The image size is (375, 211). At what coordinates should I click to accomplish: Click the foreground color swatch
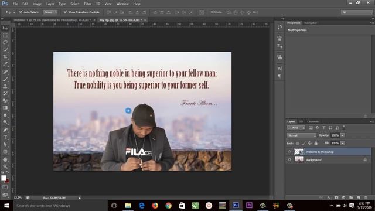pyautogui.click(x=4, y=178)
